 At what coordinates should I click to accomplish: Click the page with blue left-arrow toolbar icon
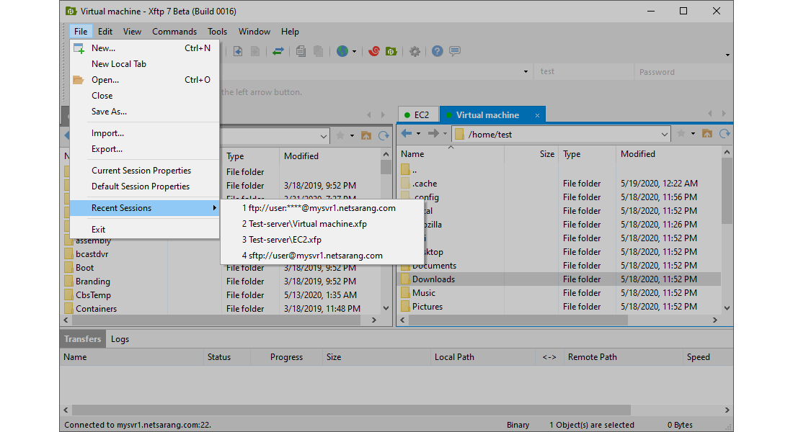coord(238,51)
